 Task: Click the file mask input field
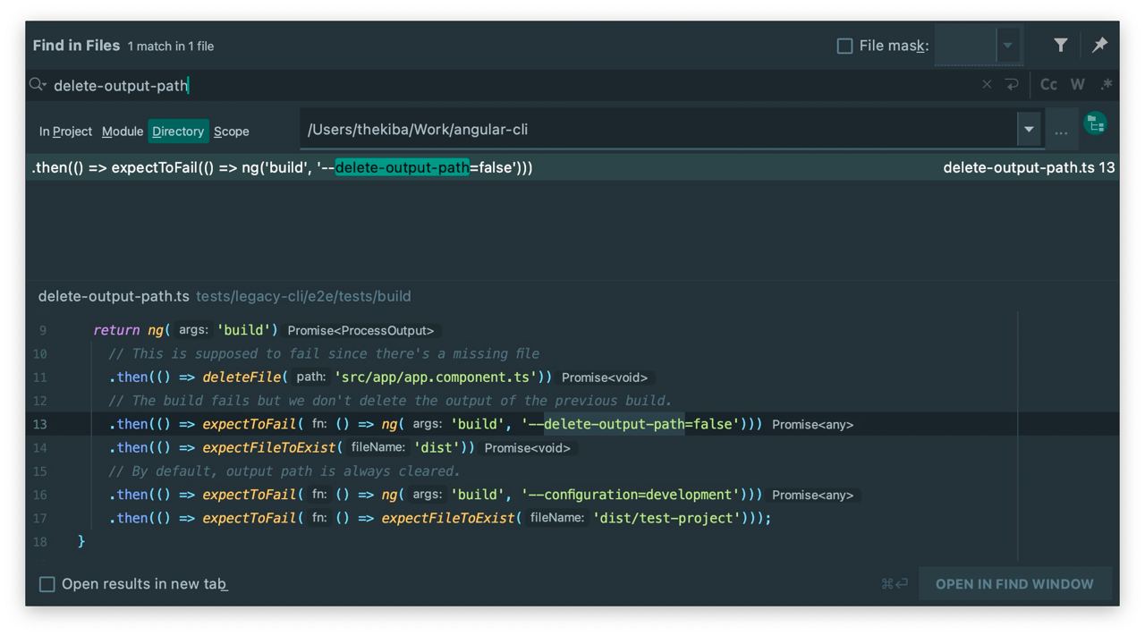click(966, 46)
